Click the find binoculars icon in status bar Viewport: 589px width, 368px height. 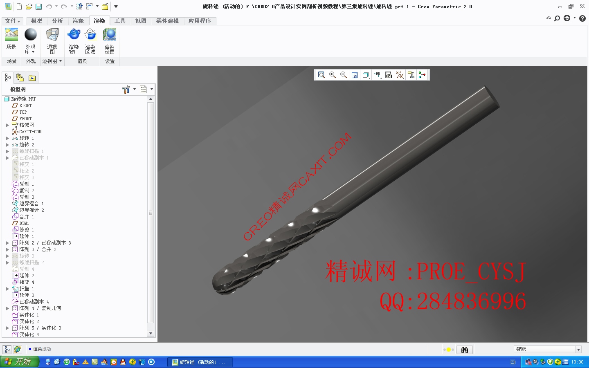coord(465,350)
